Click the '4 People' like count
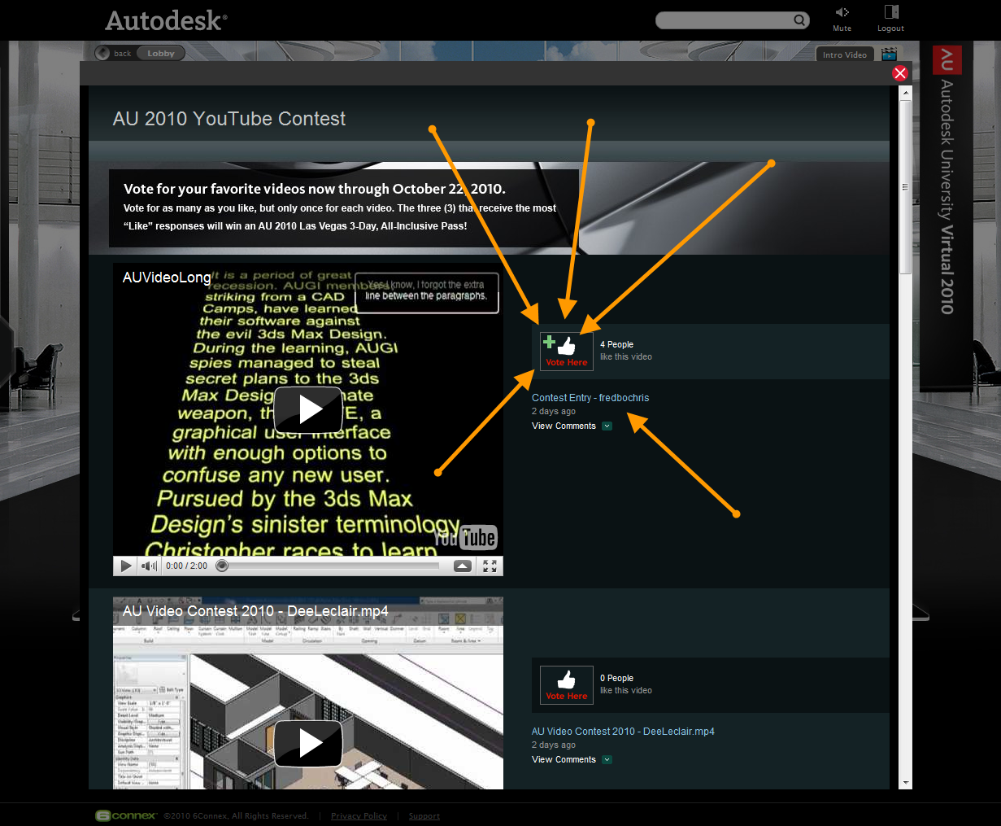Image resolution: width=1001 pixels, height=826 pixels. 616,344
